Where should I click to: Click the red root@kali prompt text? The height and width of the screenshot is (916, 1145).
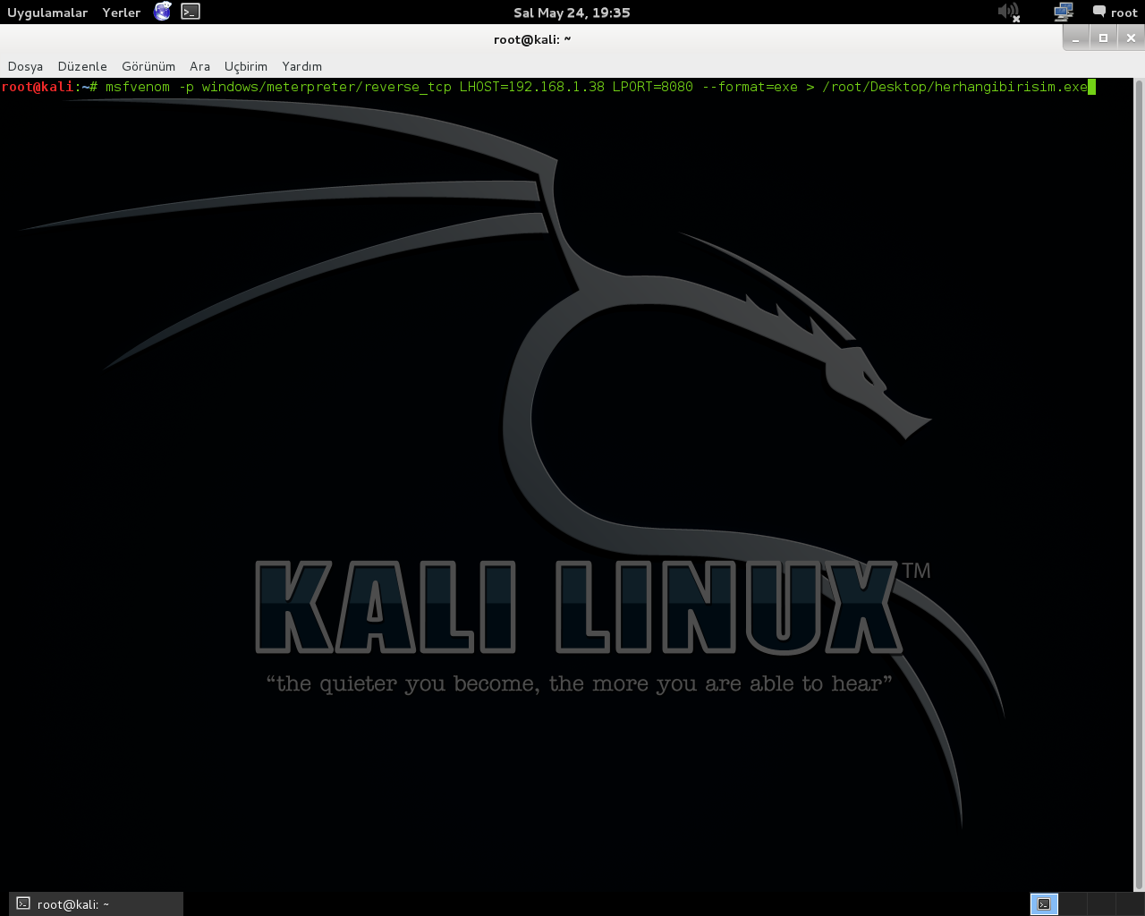(x=38, y=87)
